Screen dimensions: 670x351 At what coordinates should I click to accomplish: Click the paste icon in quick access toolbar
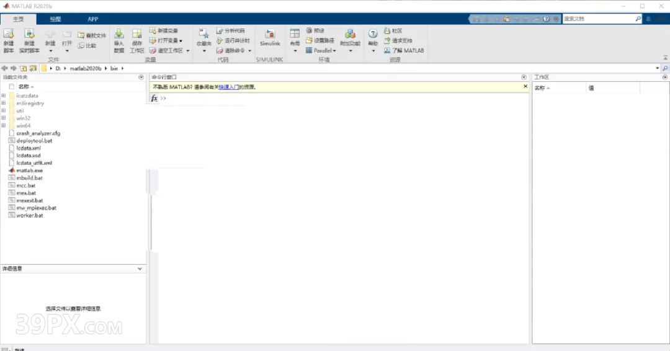pyautogui.click(x=506, y=19)
